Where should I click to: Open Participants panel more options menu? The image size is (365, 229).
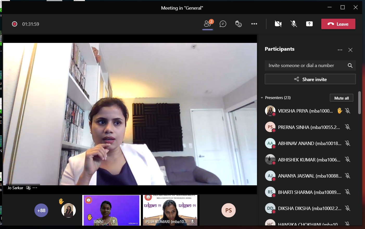pyautogui.click(x=340, y=50)
